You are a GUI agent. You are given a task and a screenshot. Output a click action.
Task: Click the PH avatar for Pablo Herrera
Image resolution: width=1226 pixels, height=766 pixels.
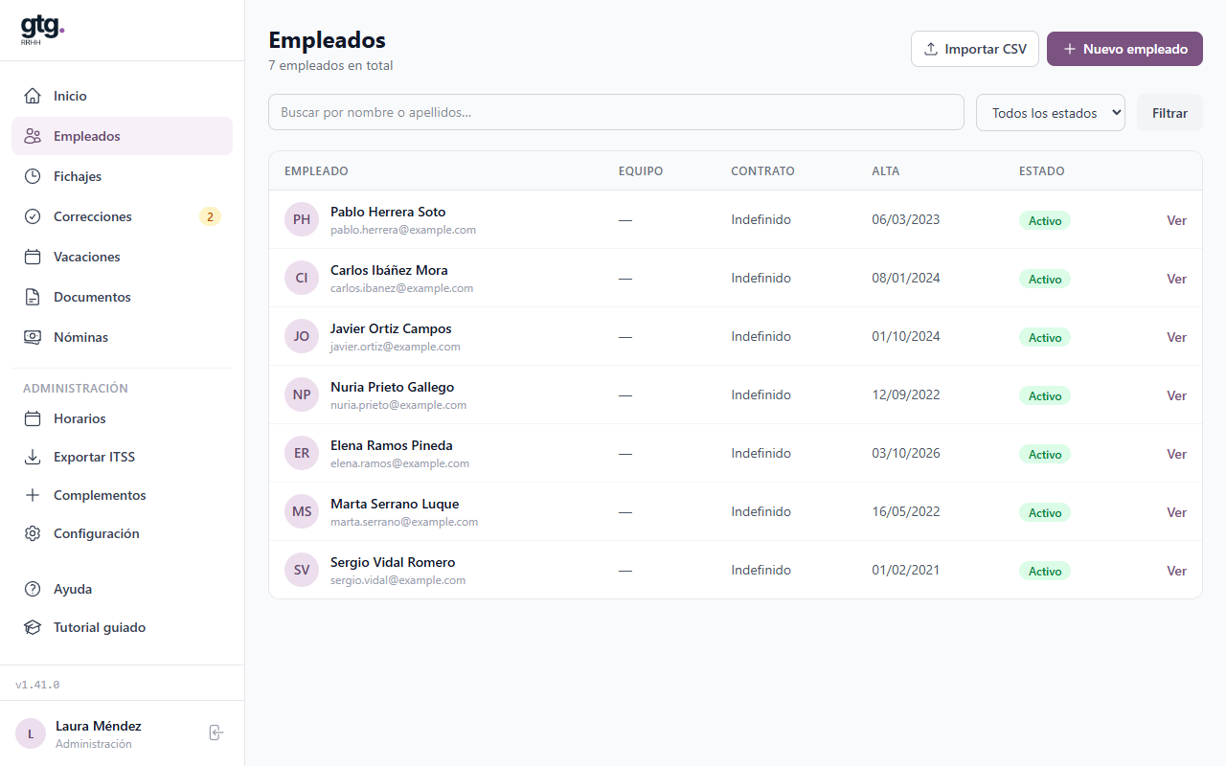(302, 219)
